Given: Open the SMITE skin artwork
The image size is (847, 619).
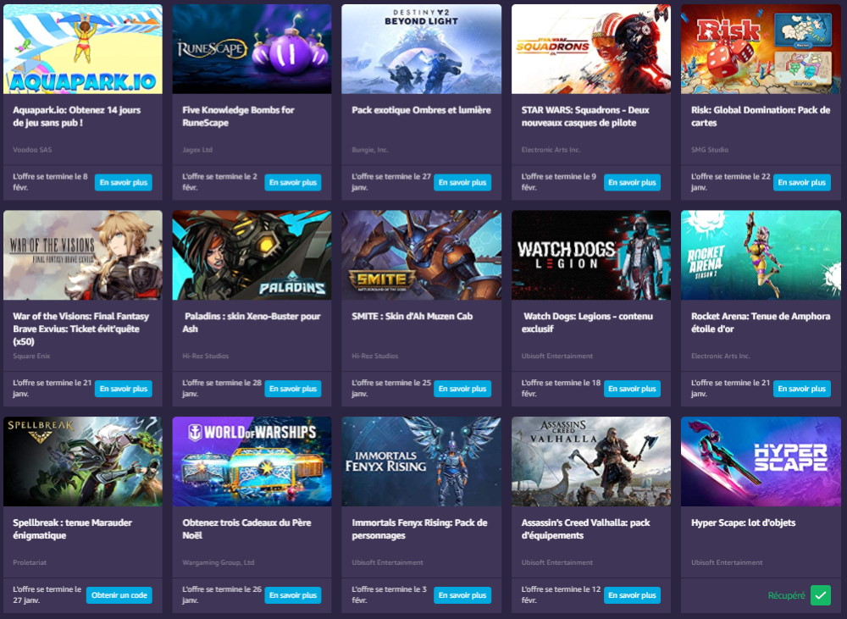Looking at the screenshot, I should [421, 255].
